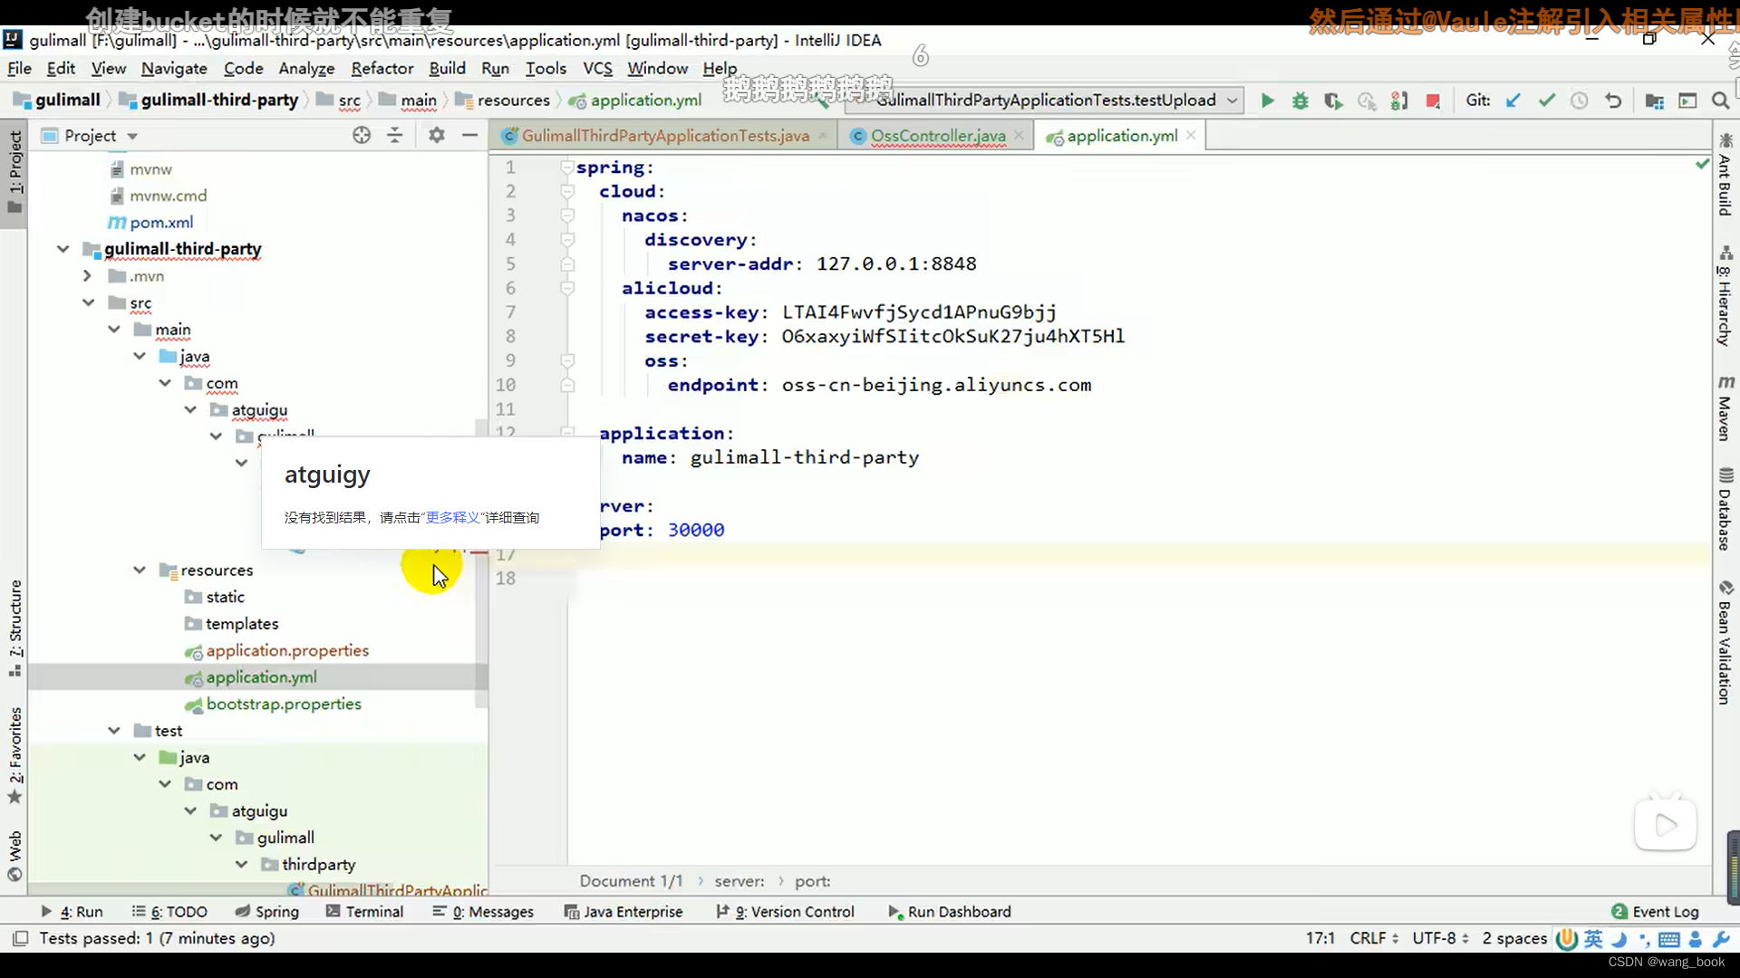Fold the spring block at line 1

point(567,167)
